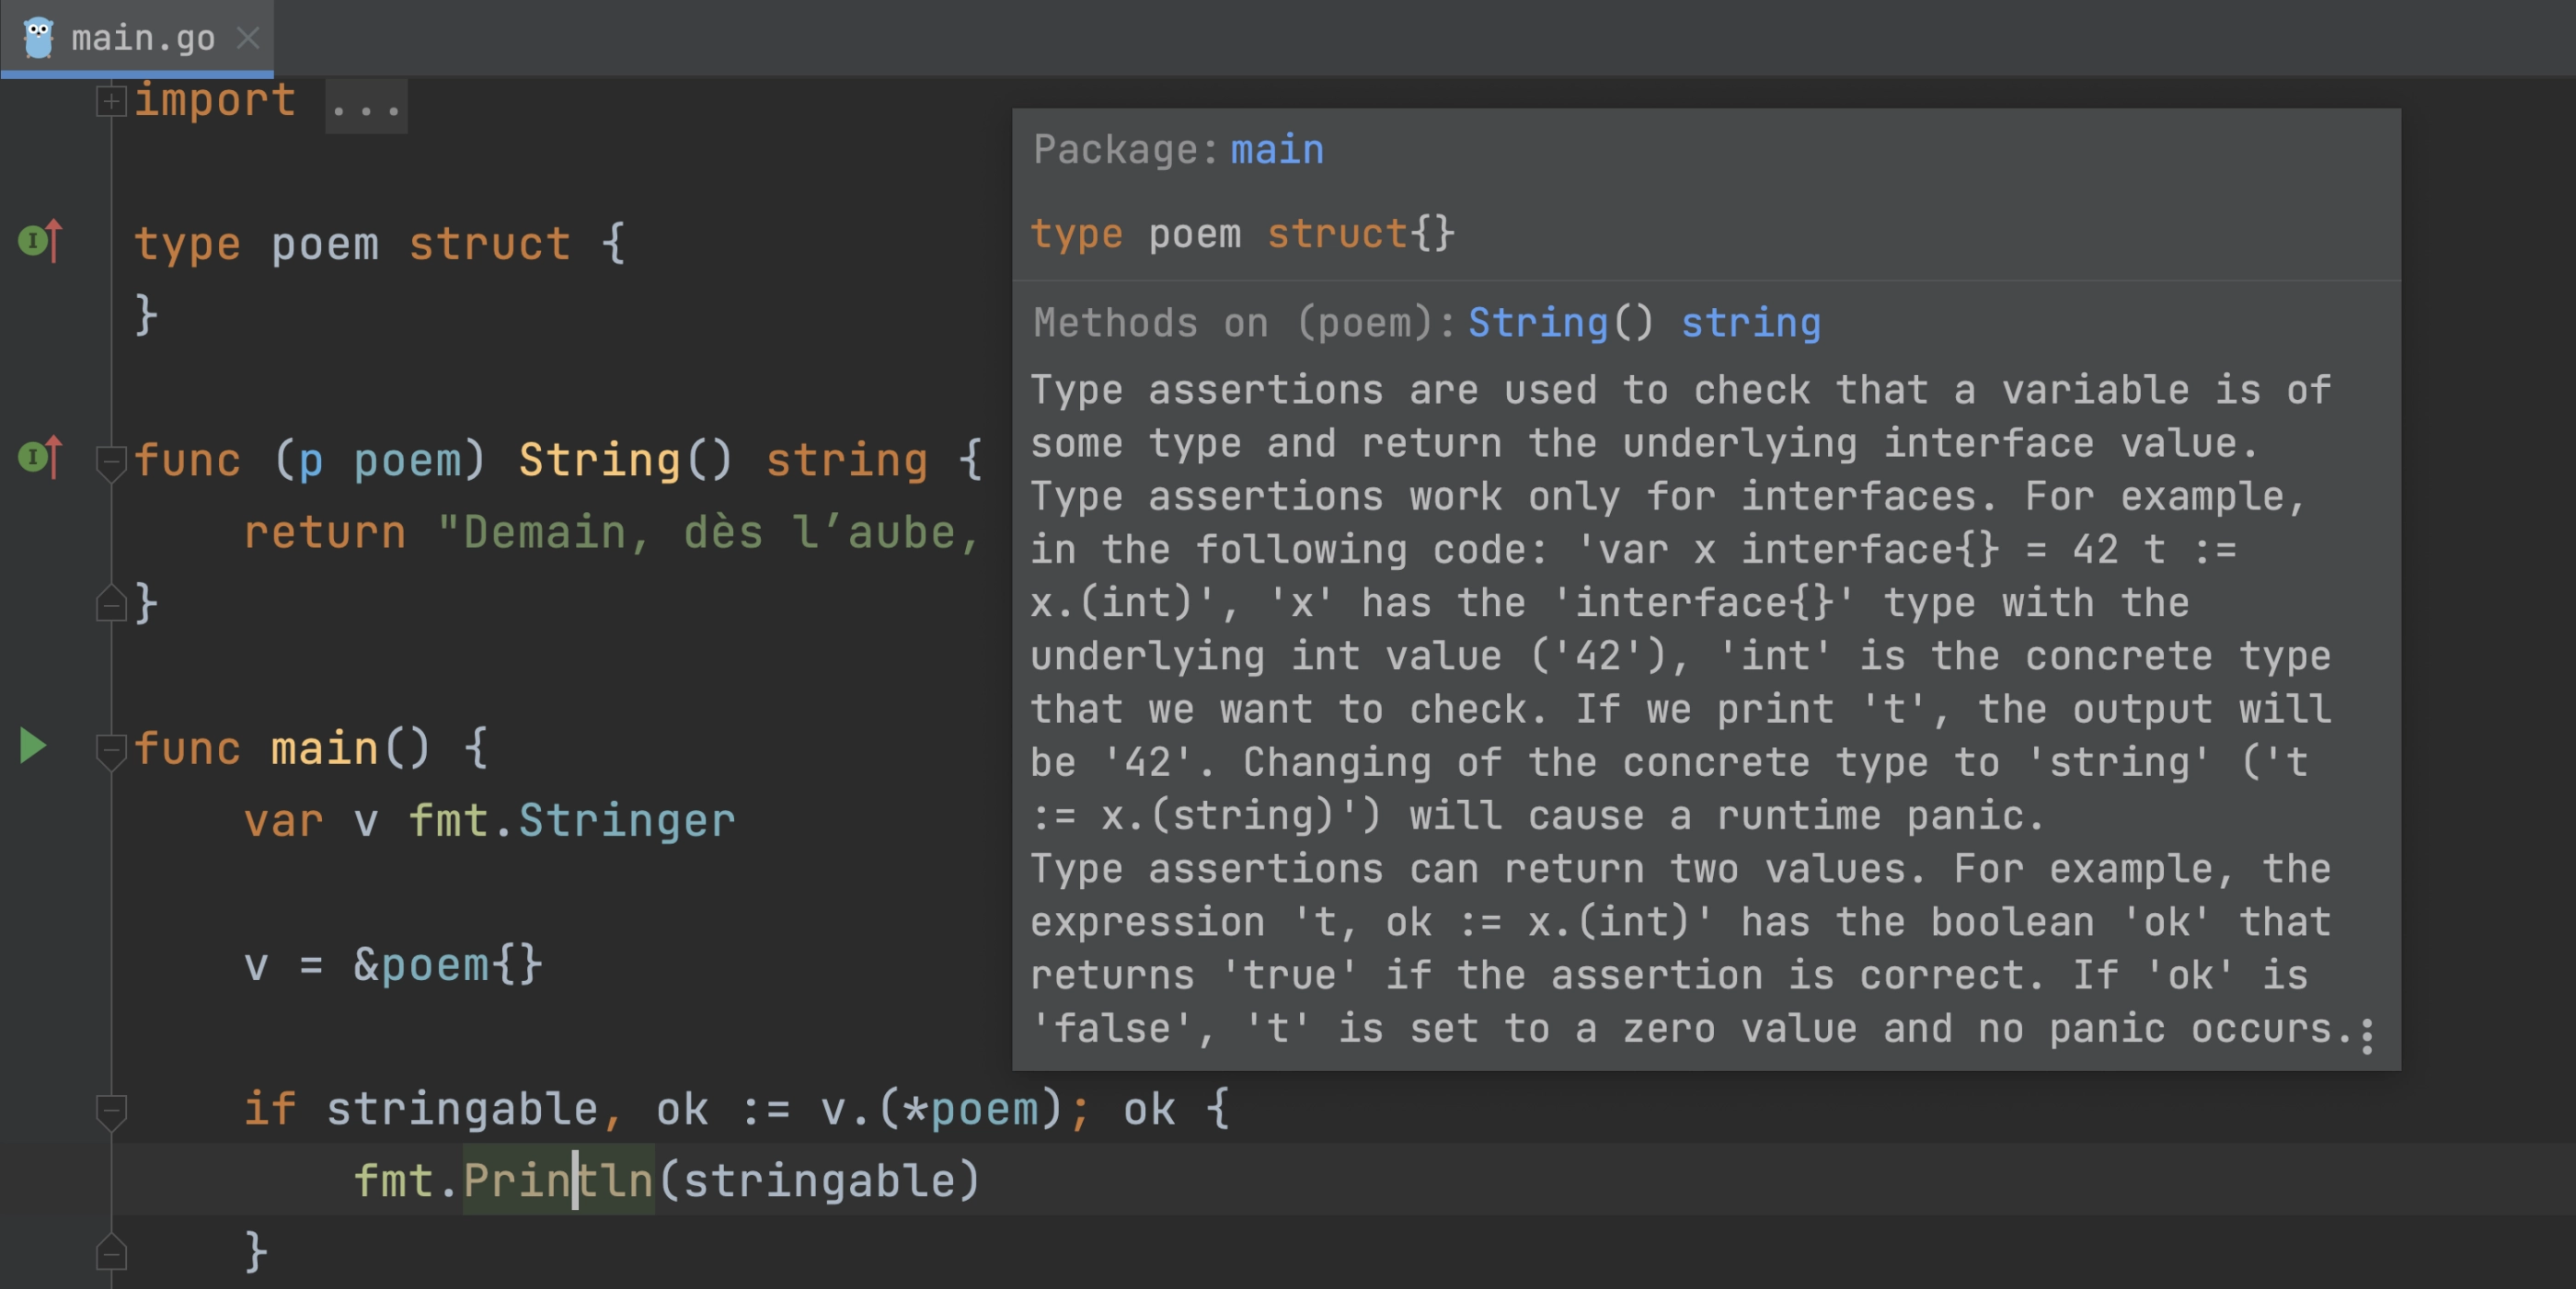Open the documentation popup more-options kebab menu
Screen dimensions: 2576x1289
[2366, 1036]
